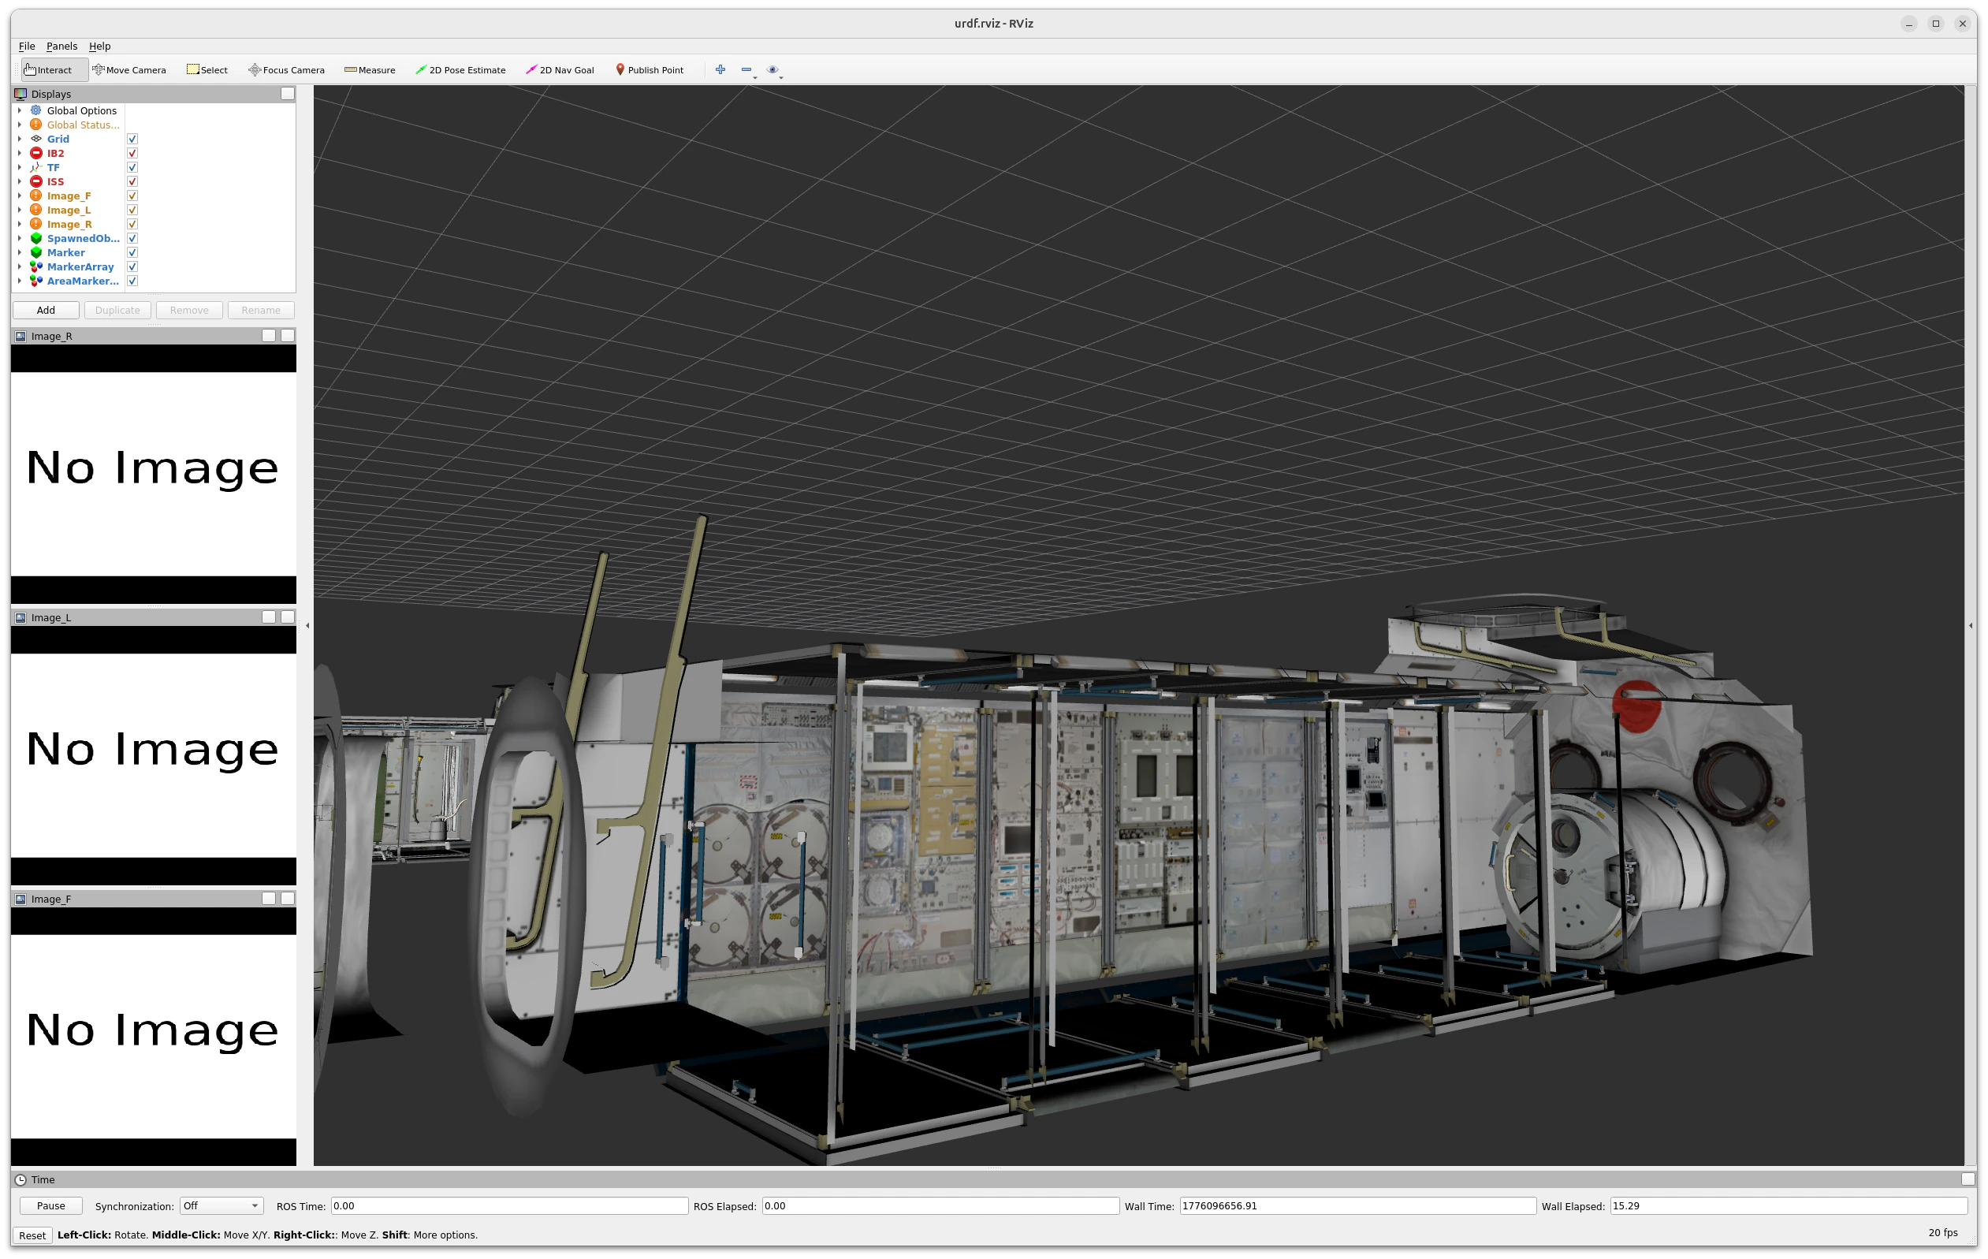Image resolution: width=1988 pixels, height=1259 pixels.
Task: Expand the Global Status tree item
Action: coord(20,125)
